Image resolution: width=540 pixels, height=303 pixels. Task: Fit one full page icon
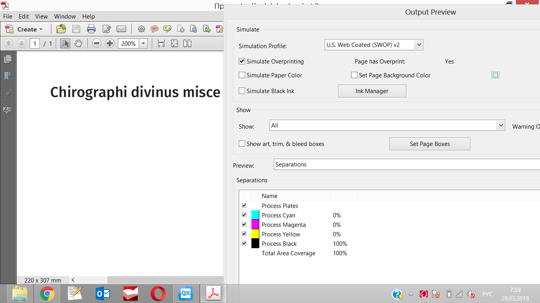point(174,43)
